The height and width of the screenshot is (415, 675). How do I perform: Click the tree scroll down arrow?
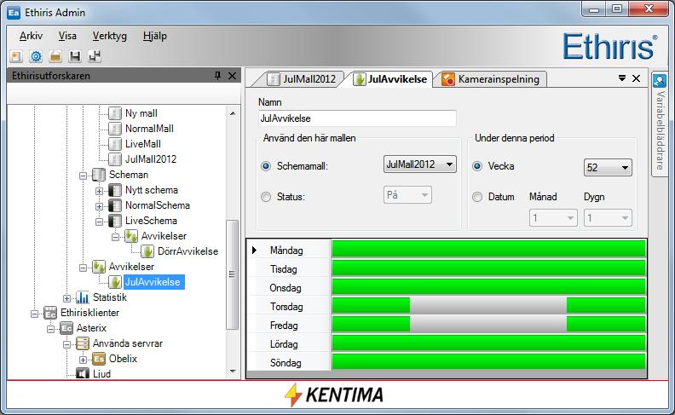pyautogui.click(x=233, y=371)
